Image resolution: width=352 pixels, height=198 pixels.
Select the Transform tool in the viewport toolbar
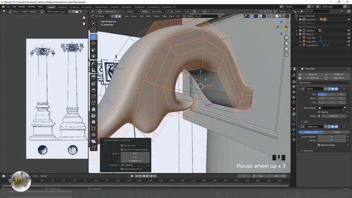[94, 56]
